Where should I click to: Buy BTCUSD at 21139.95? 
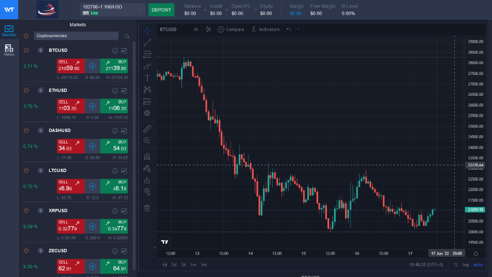(x=114, y=66)
